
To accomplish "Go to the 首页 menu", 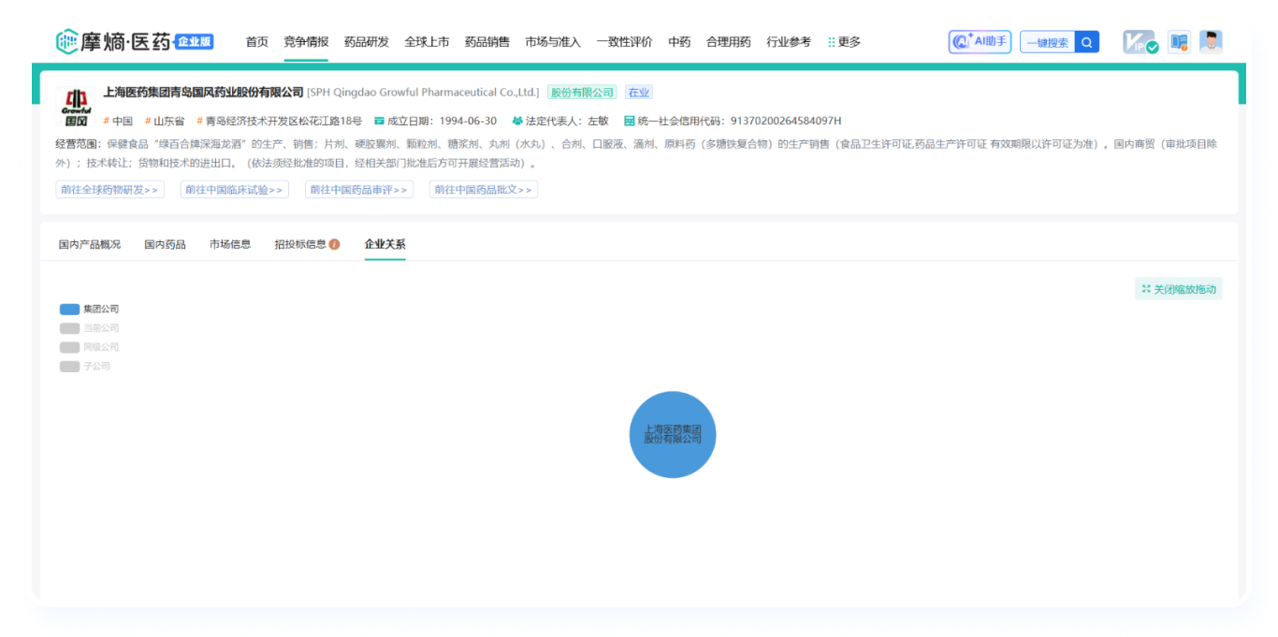I will 257,42.
